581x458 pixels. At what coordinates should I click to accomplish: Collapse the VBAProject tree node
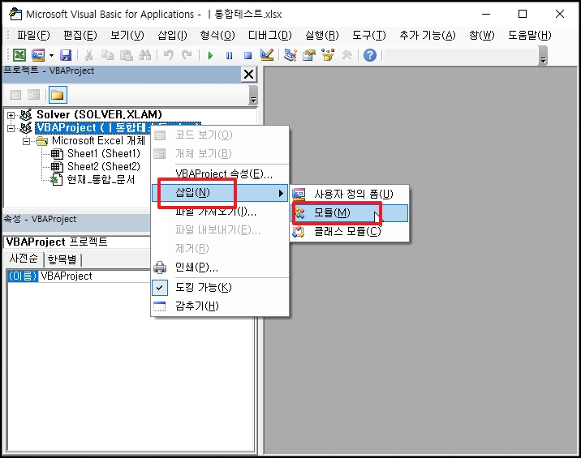point(11,128)
